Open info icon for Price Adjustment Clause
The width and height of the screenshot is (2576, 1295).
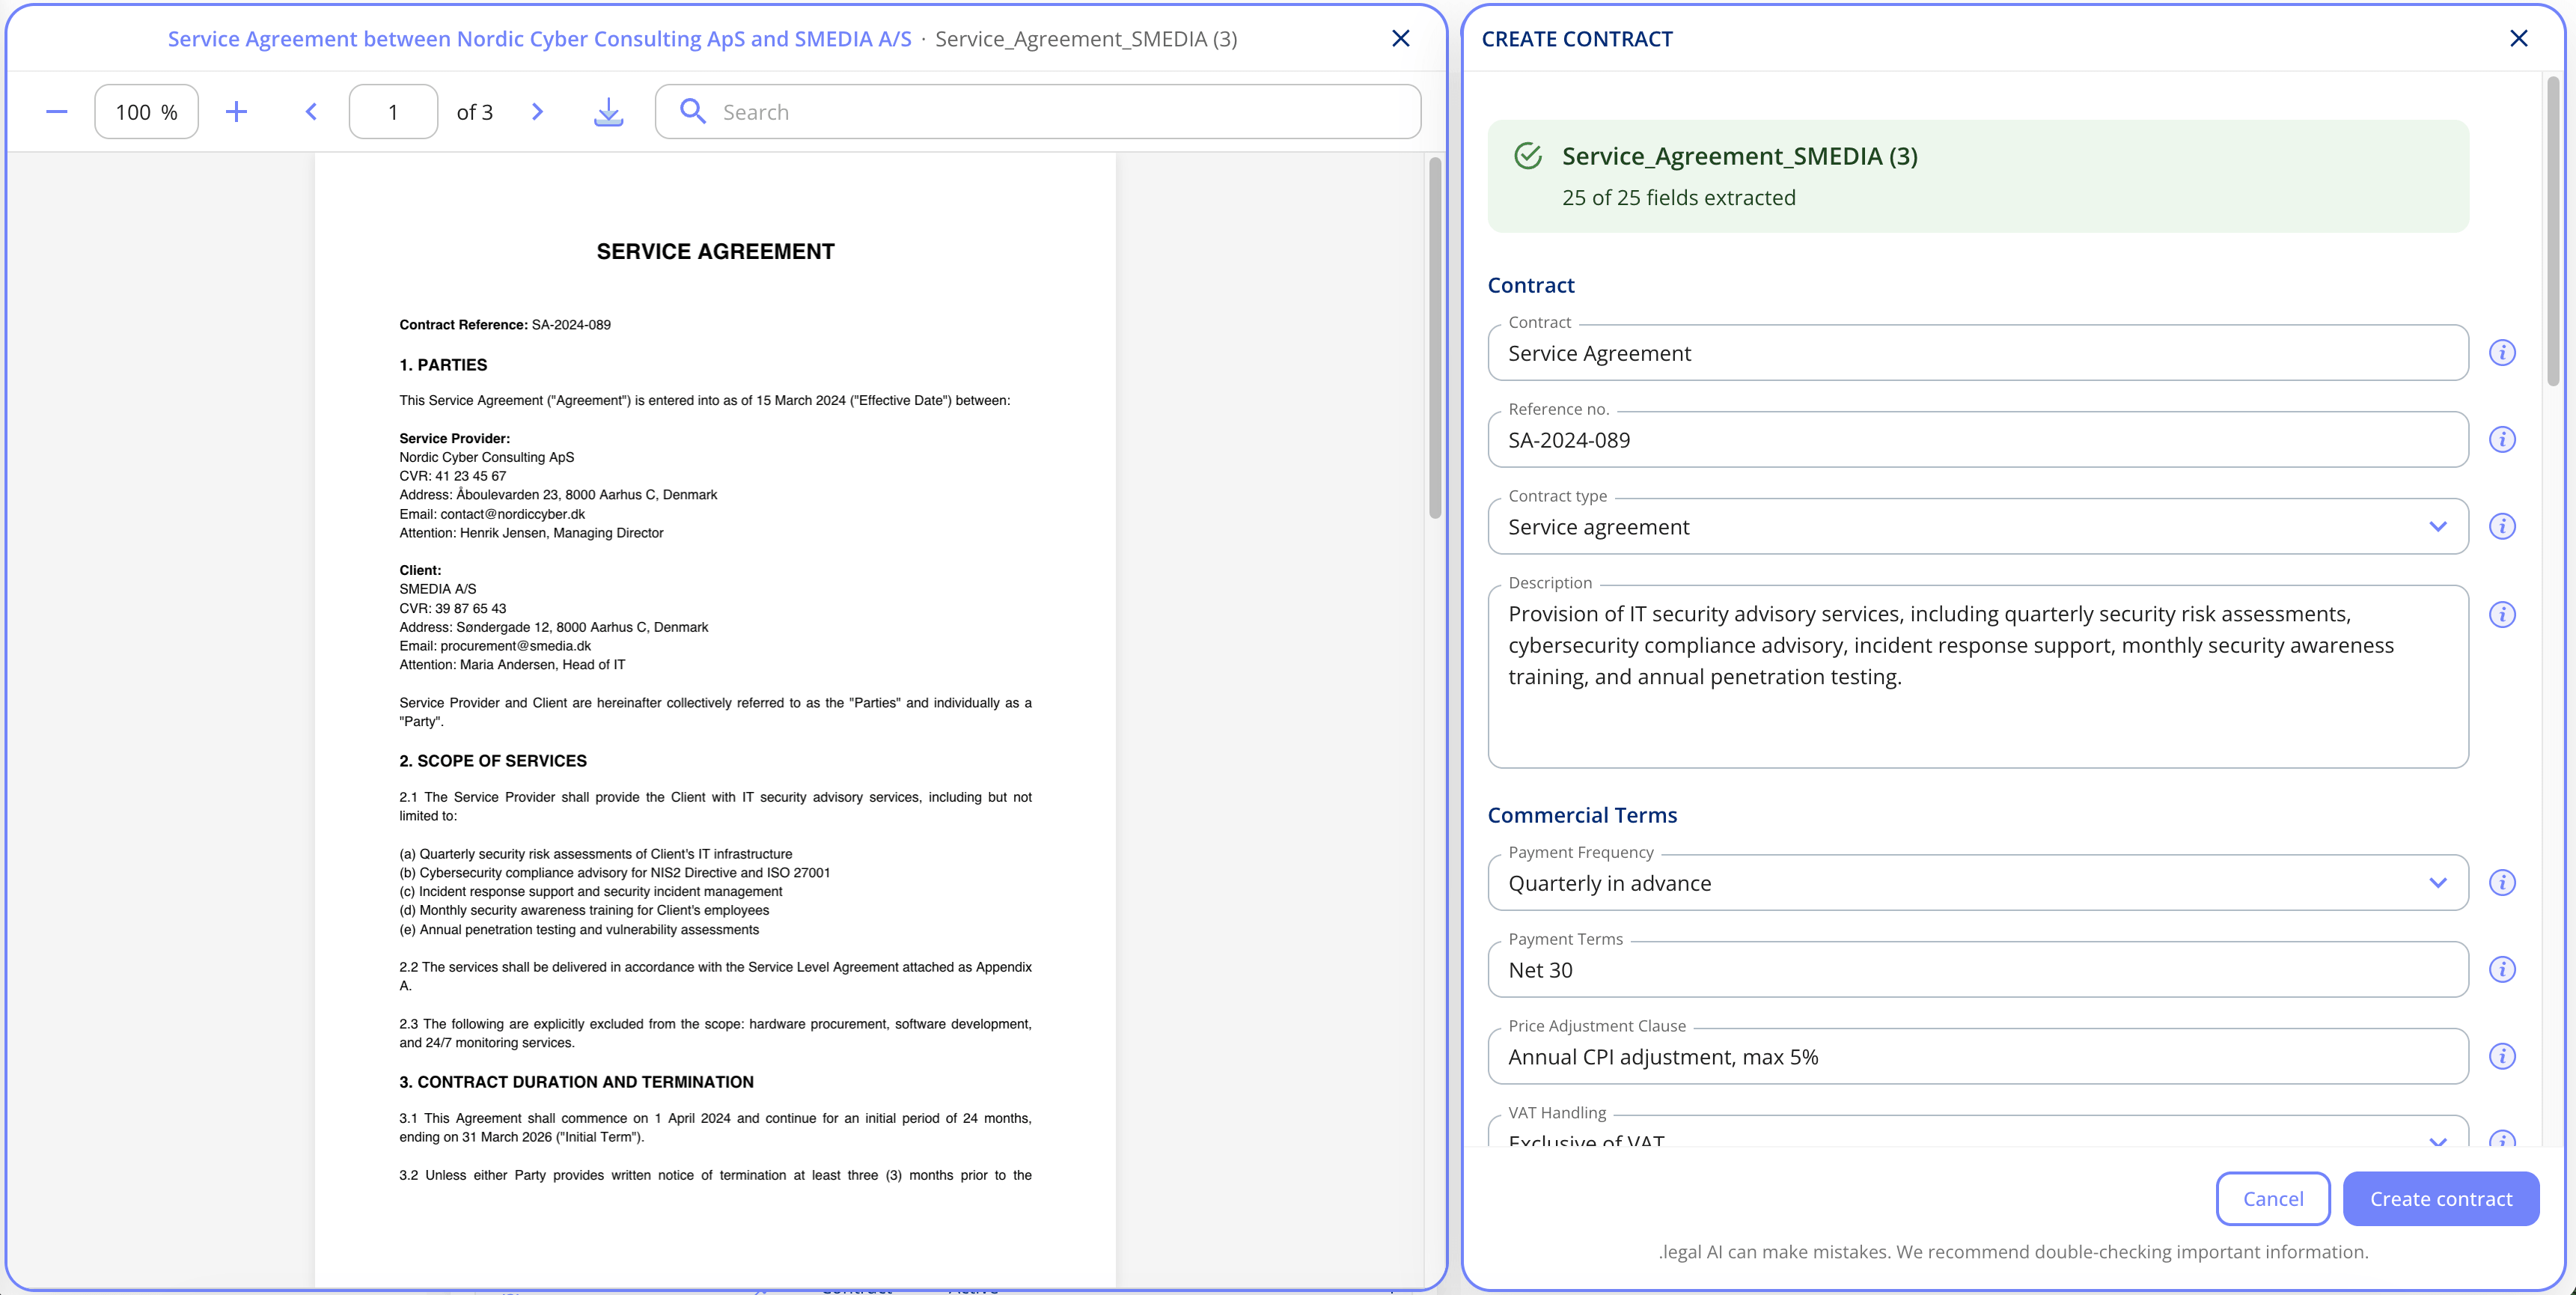(x=2502, y=1057)
